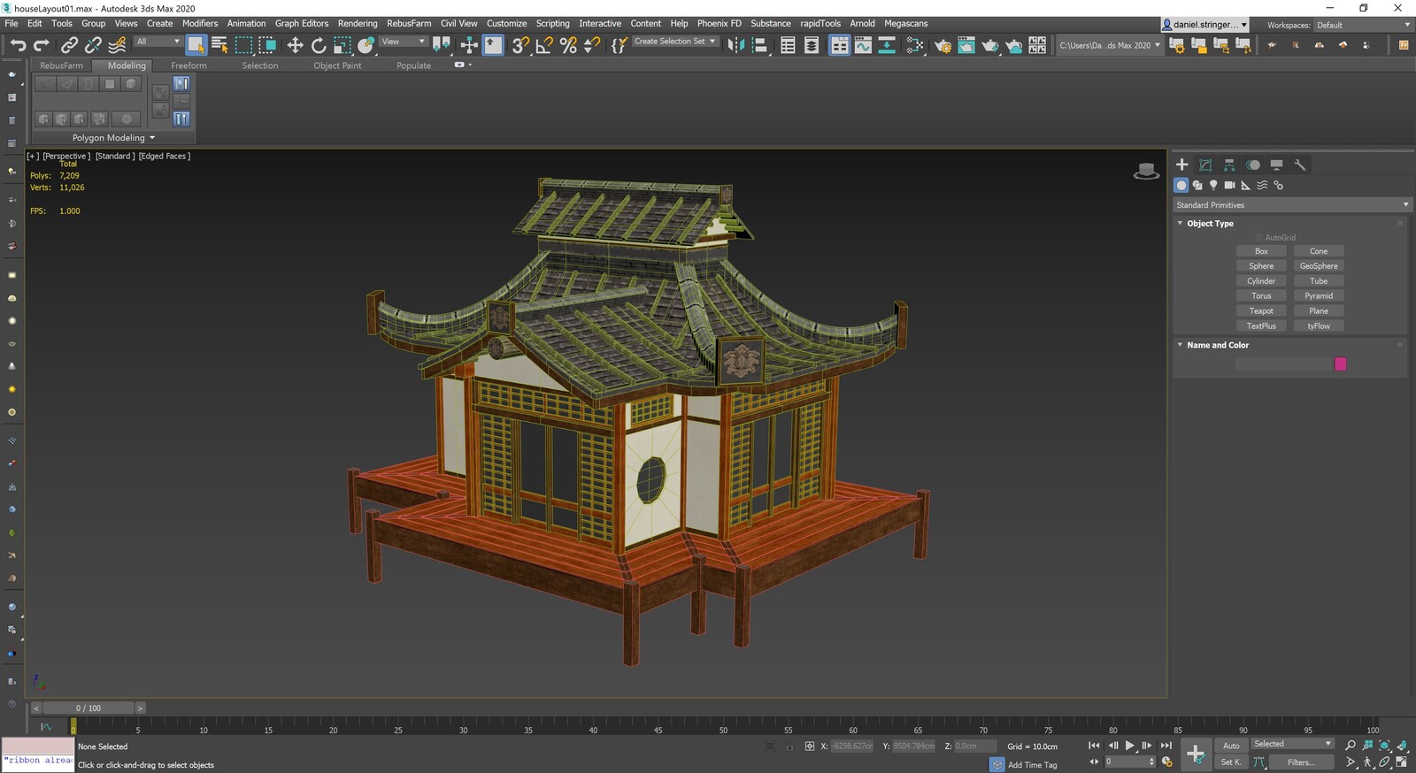
Task: Open the Hierarchy panel tab
Action: coord(1229,165)
